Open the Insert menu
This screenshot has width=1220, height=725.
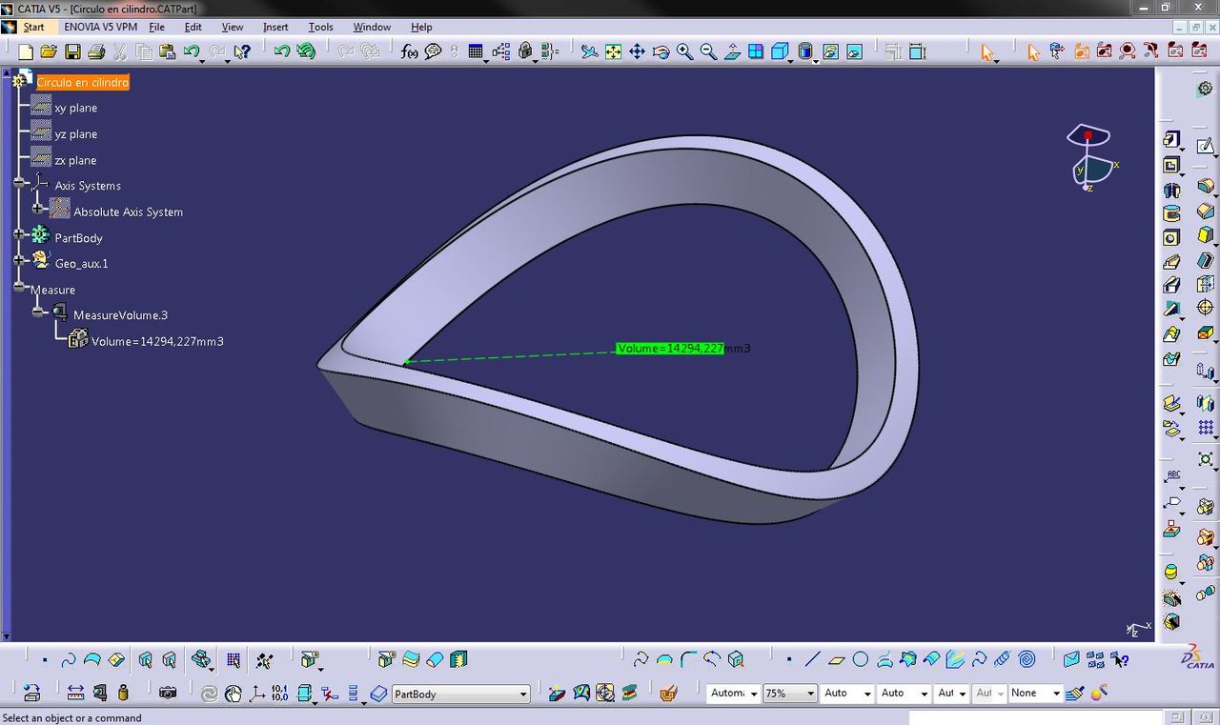(275, 27)
